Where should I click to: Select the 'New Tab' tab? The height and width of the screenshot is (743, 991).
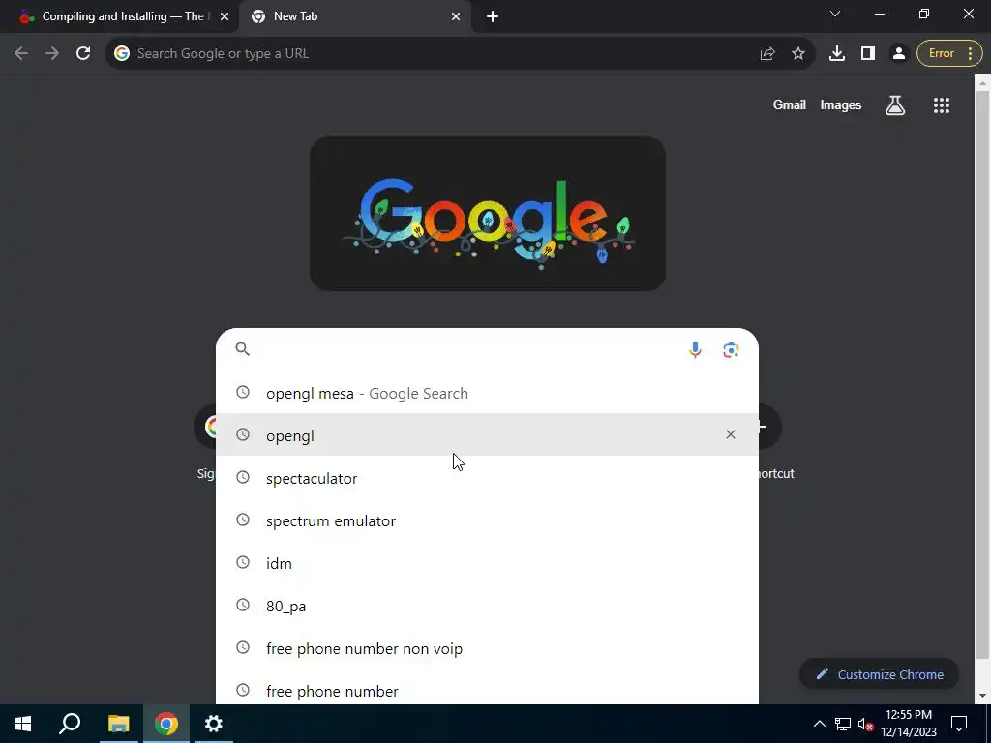[x=356, y=16]
